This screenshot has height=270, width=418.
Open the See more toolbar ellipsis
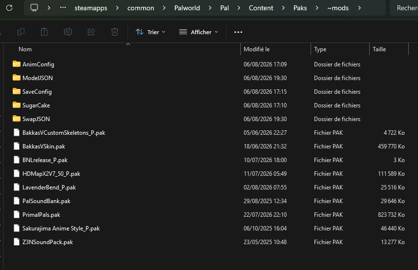(238, 32)
